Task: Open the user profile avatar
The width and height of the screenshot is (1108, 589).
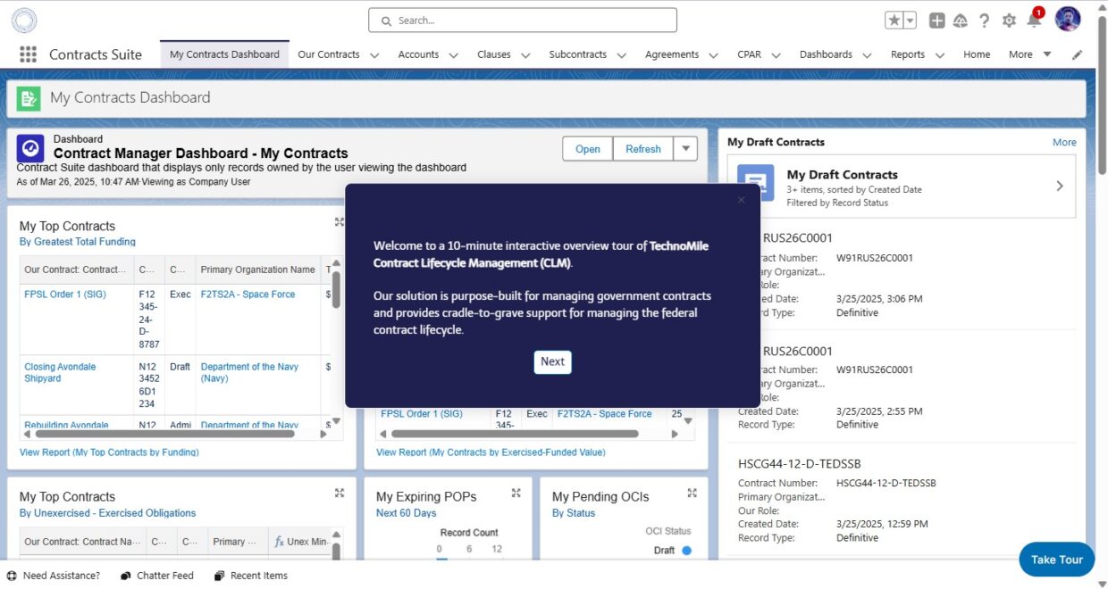Action: 1067,20
